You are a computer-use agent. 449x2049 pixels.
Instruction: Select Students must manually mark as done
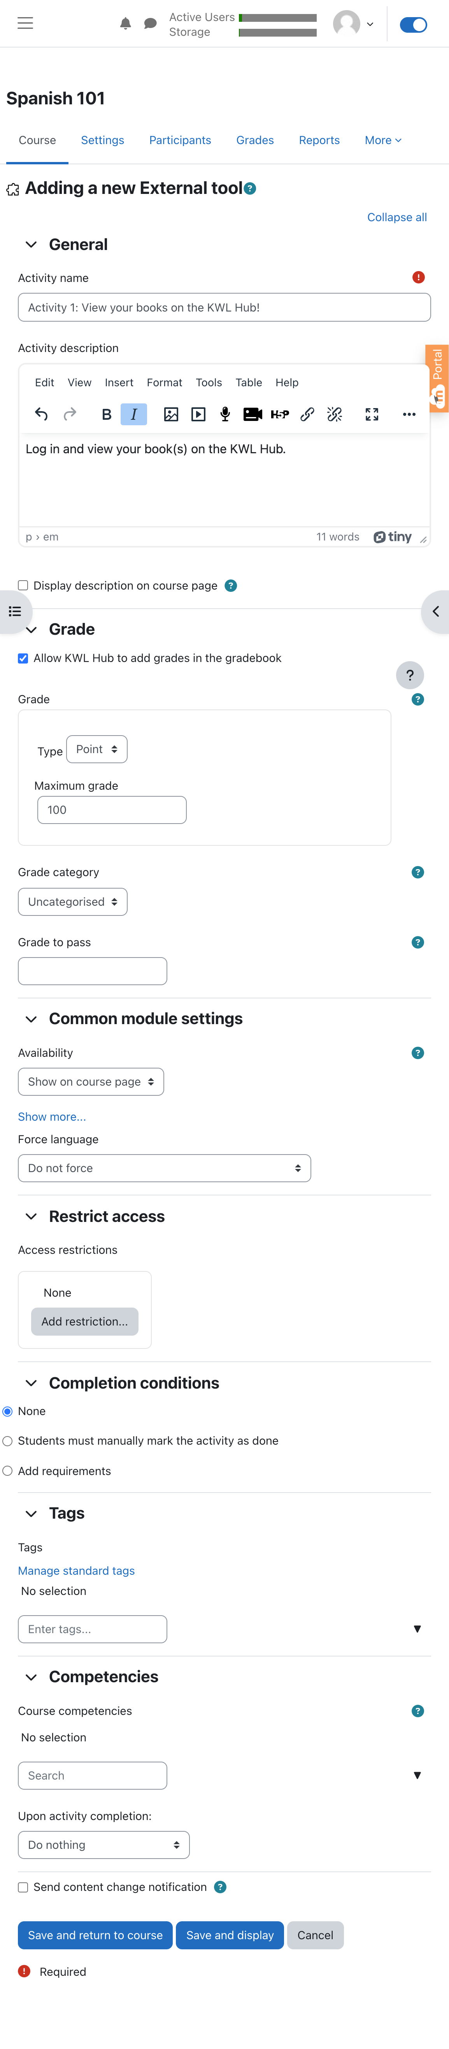coord(7,1440)
